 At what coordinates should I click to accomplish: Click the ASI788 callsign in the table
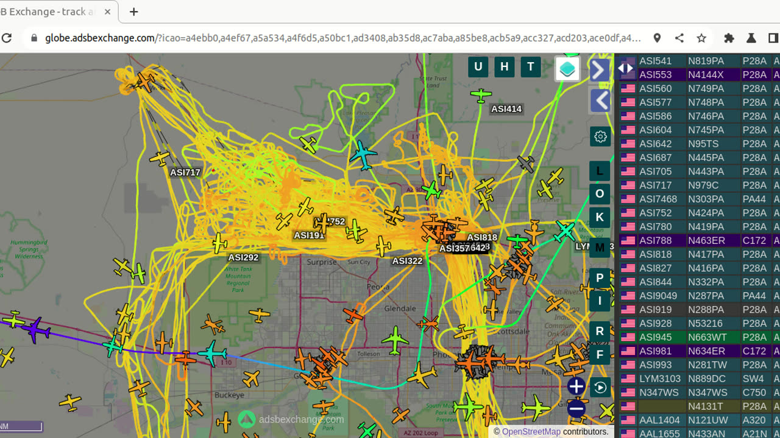coord(656,241)
